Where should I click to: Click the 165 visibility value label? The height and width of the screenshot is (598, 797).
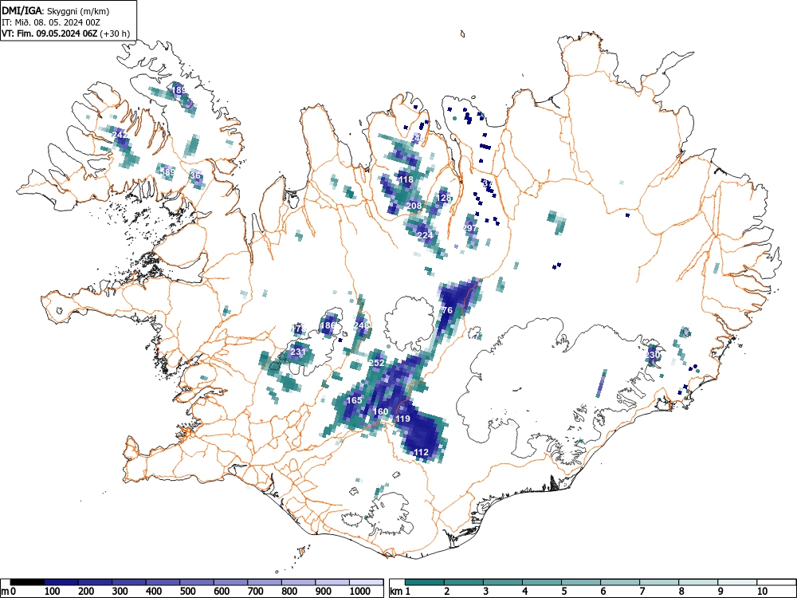click(x=355, y=400)
